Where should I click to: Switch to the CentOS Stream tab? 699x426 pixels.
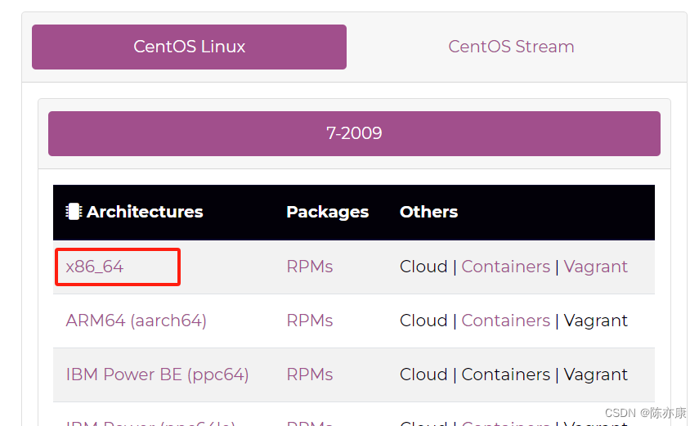coord(511,47)
